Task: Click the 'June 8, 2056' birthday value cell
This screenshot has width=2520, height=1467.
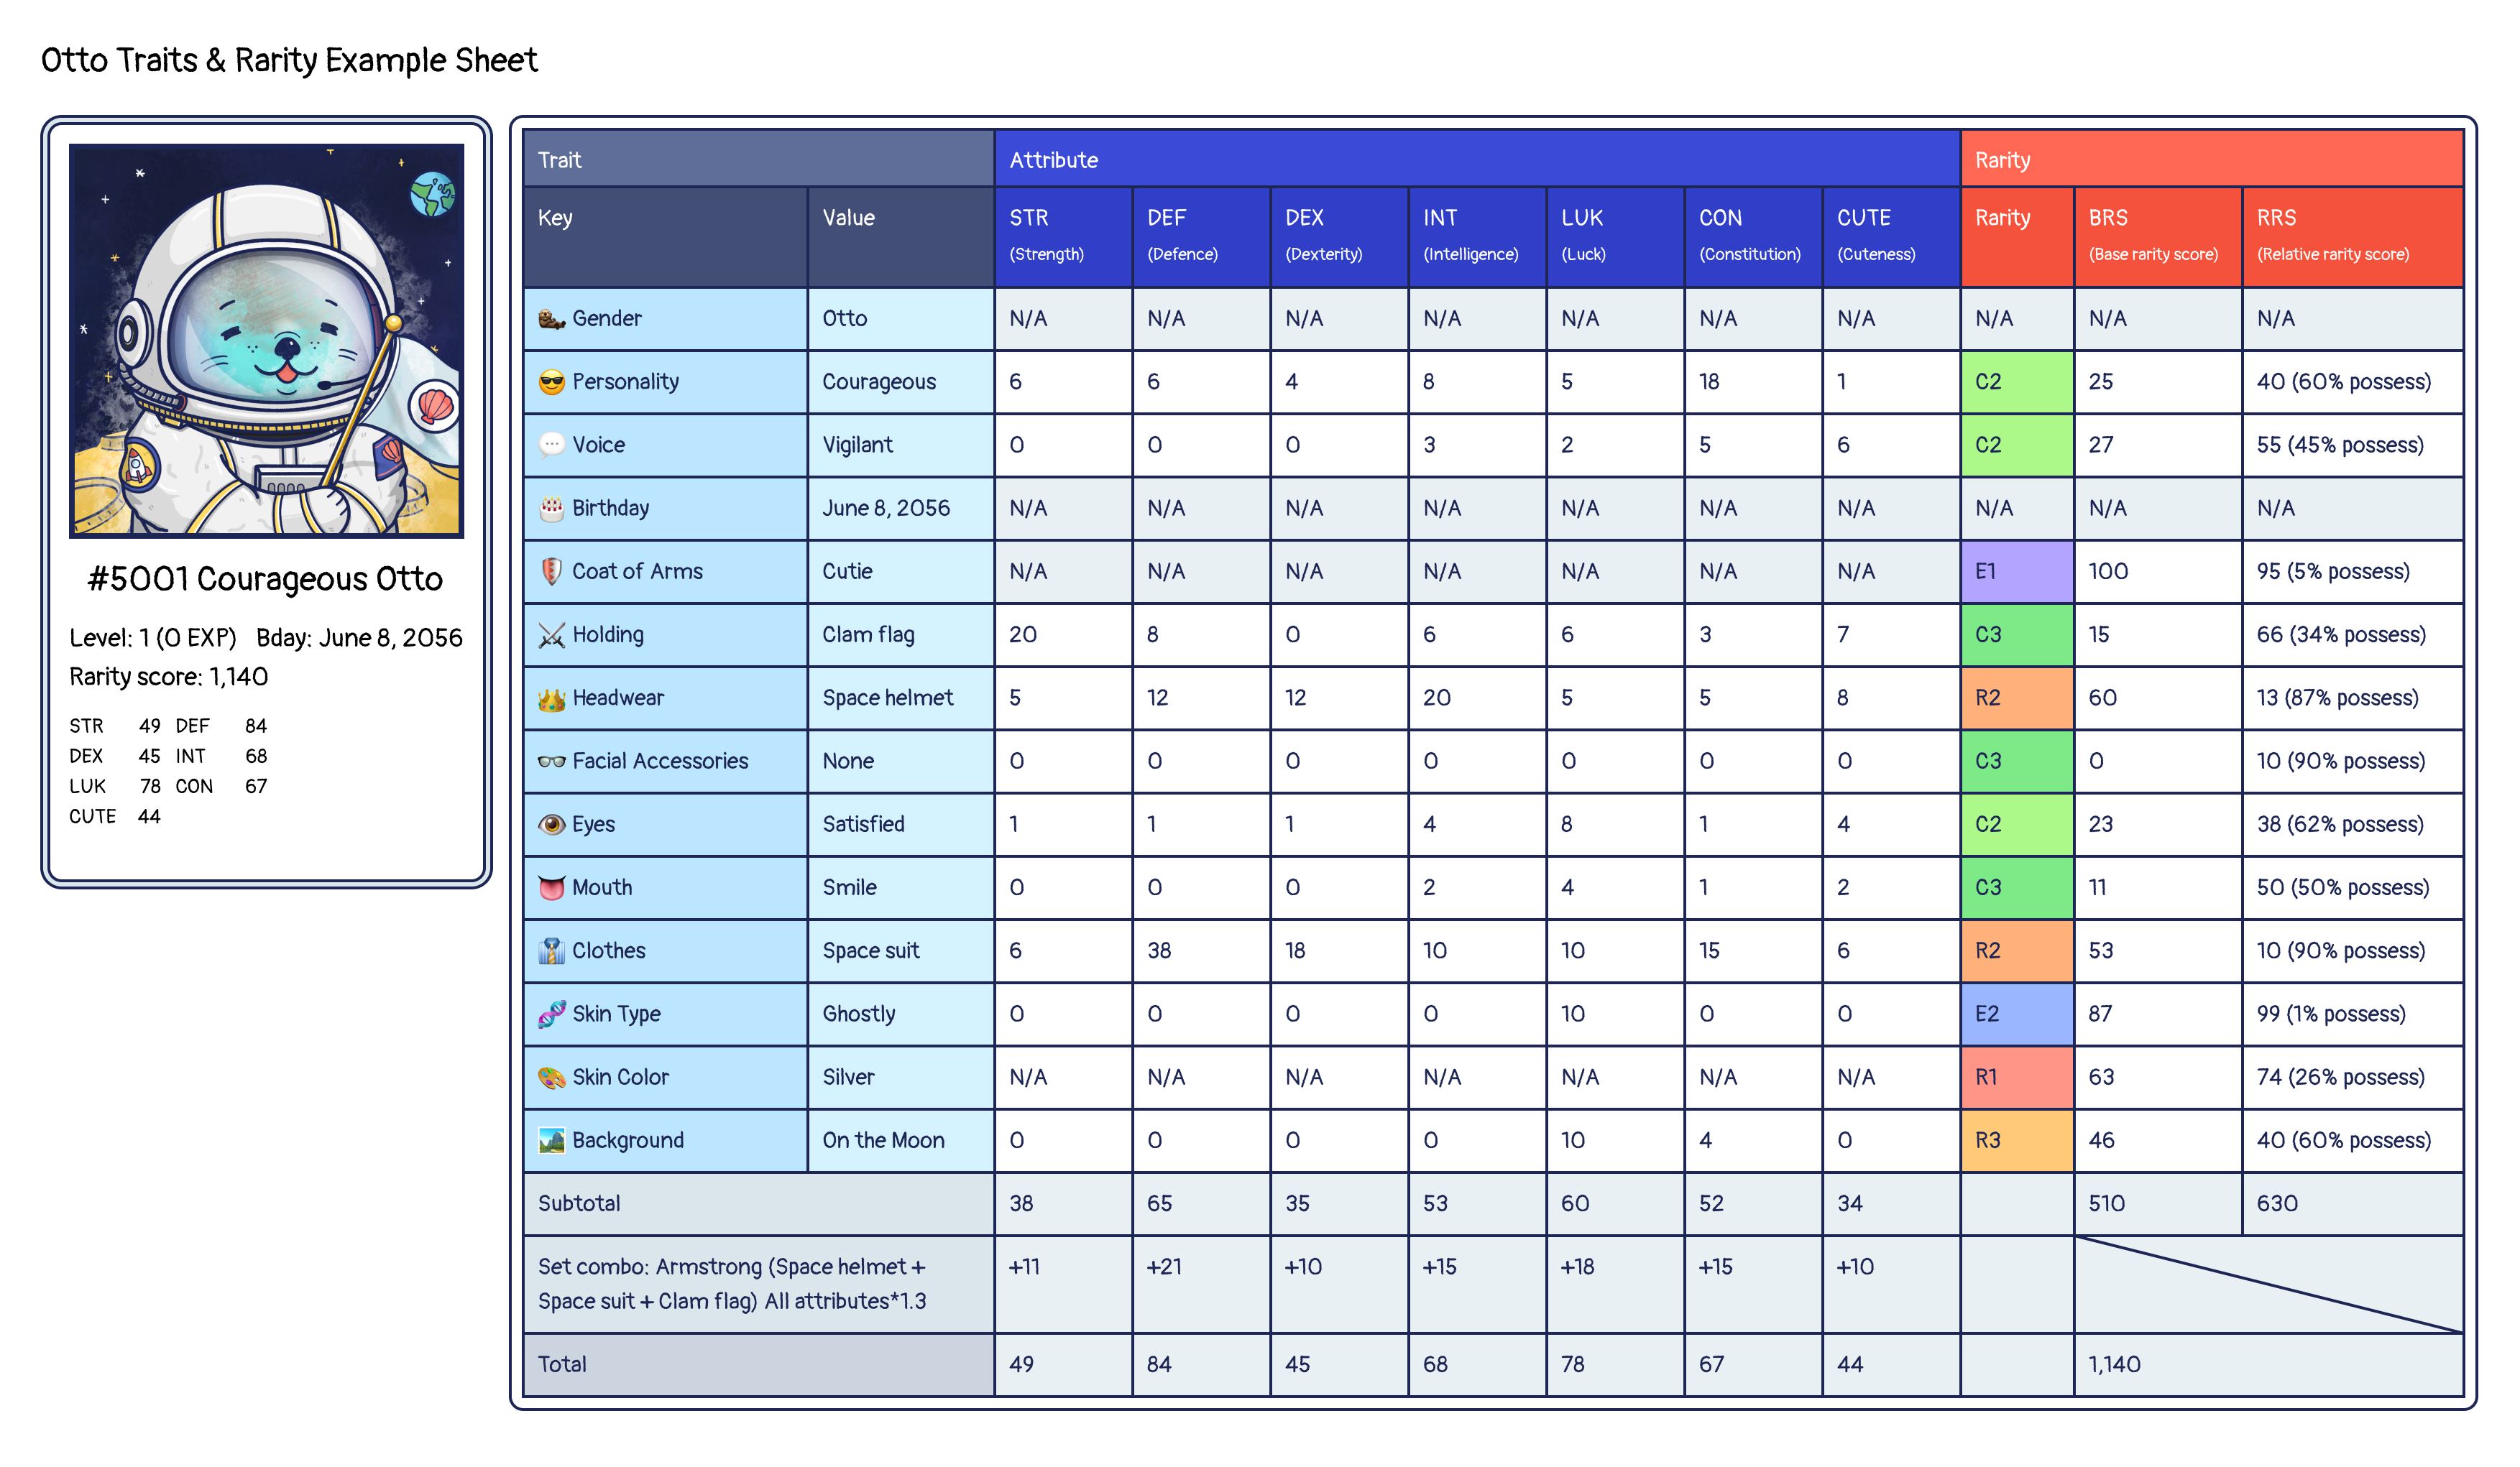Action: pos(901,508)
